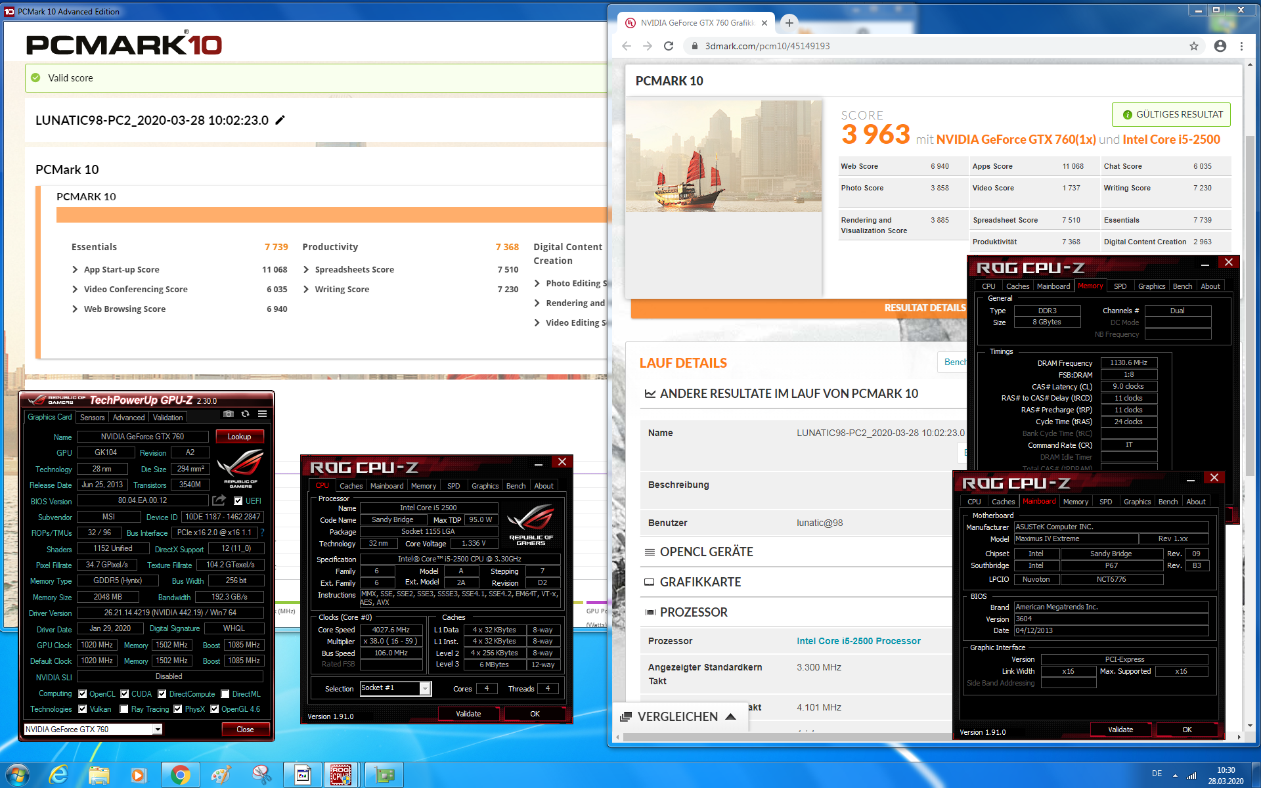
Task: Open Caches tab in CPU-Z CPU window
Action: (x=351, y=486)
